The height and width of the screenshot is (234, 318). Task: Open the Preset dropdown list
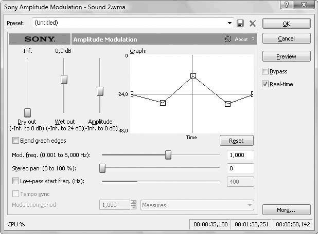pos(229,23)
